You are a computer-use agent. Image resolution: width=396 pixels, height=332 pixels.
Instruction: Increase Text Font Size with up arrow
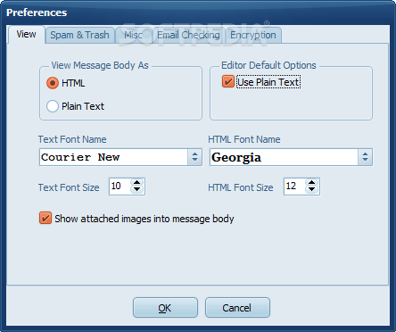tap(136, 183)
